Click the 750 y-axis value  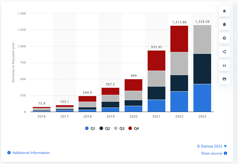point(23,63)
